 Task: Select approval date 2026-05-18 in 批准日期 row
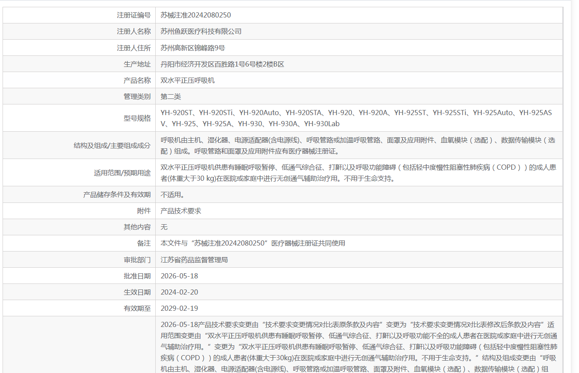[179, 276]
